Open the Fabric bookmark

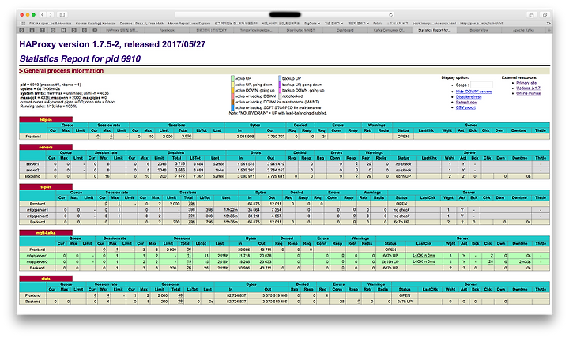click(x=378, y=23)
